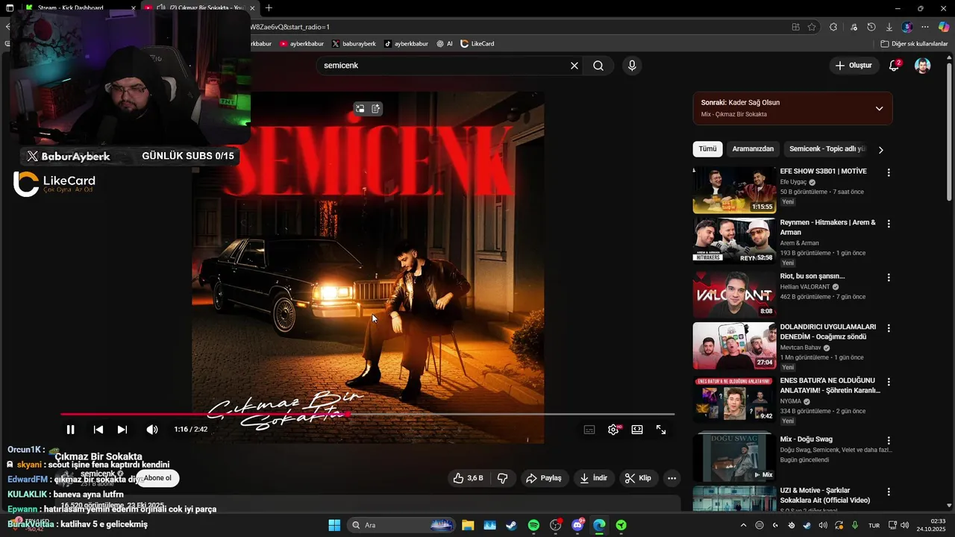Open the Windows Start menu

334,525
